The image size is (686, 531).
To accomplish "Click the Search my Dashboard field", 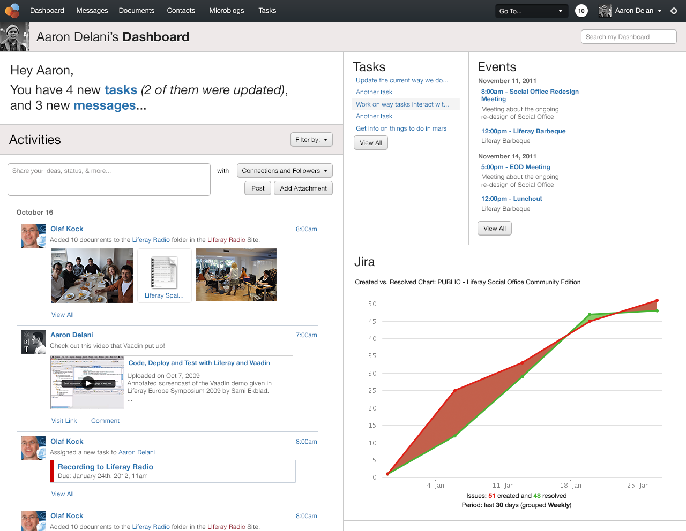I will click(628, 36).
